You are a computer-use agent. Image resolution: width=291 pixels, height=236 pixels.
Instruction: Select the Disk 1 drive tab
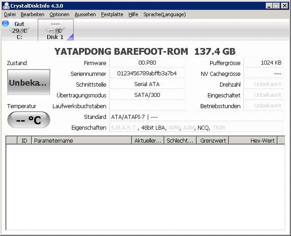[x=56, y=30]
